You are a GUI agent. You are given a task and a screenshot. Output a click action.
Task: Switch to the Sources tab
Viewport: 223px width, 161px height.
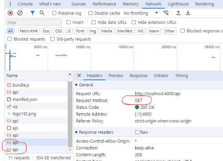78,4
